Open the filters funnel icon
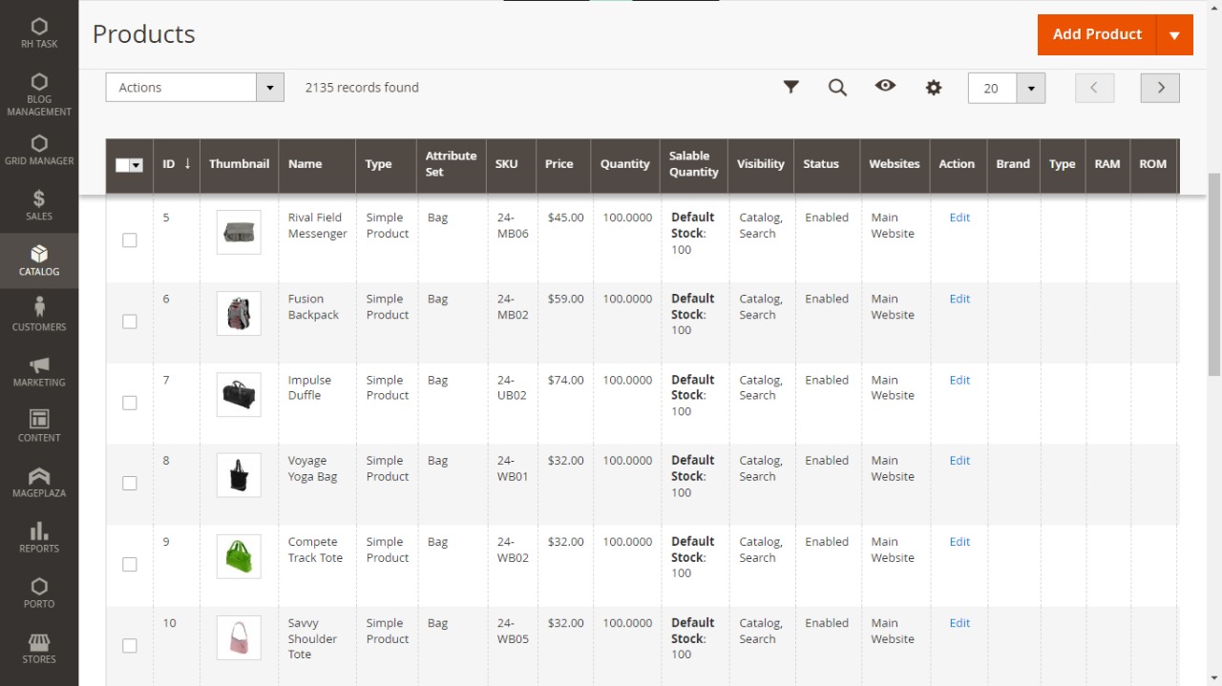This screenshot has width=1222, height=686. [x=790, y=87]
